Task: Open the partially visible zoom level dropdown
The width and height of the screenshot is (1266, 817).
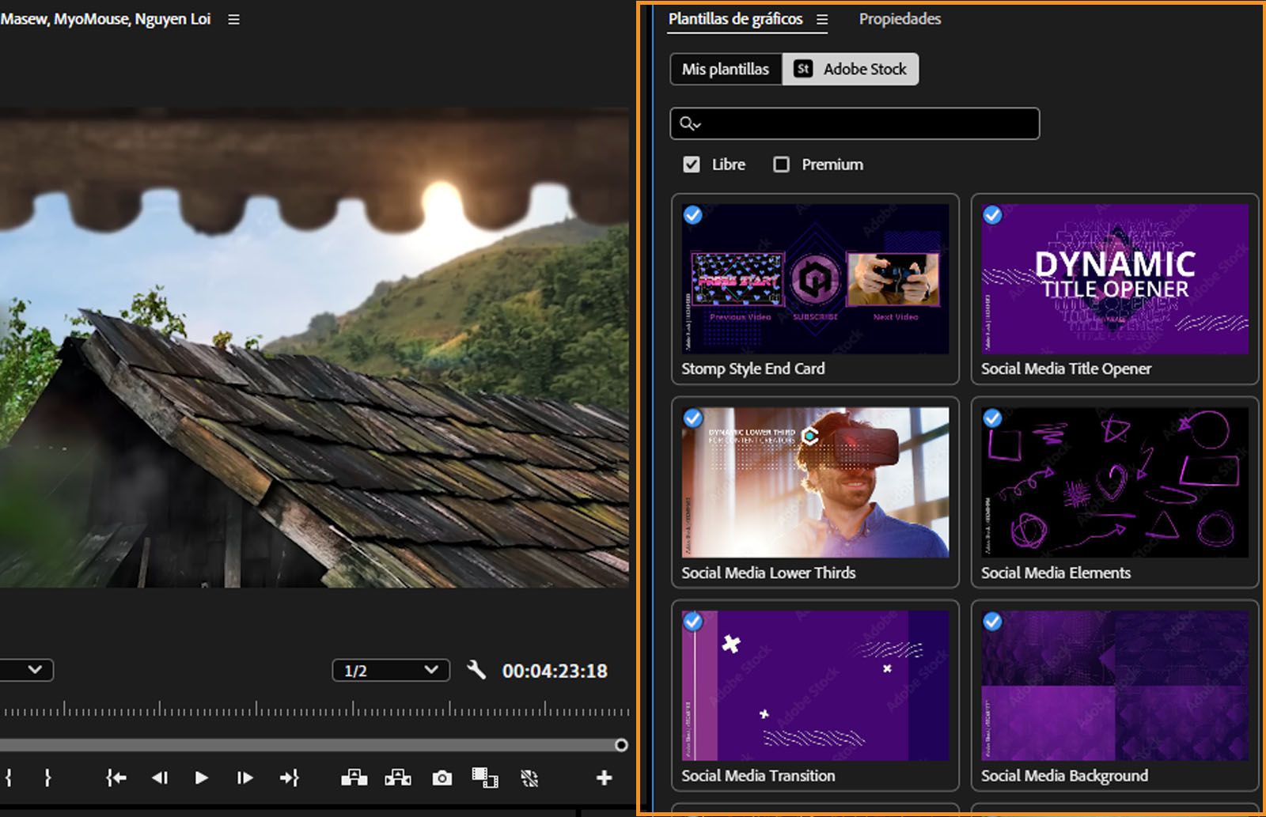Action: pyautogui.click(x=26, y=670)
